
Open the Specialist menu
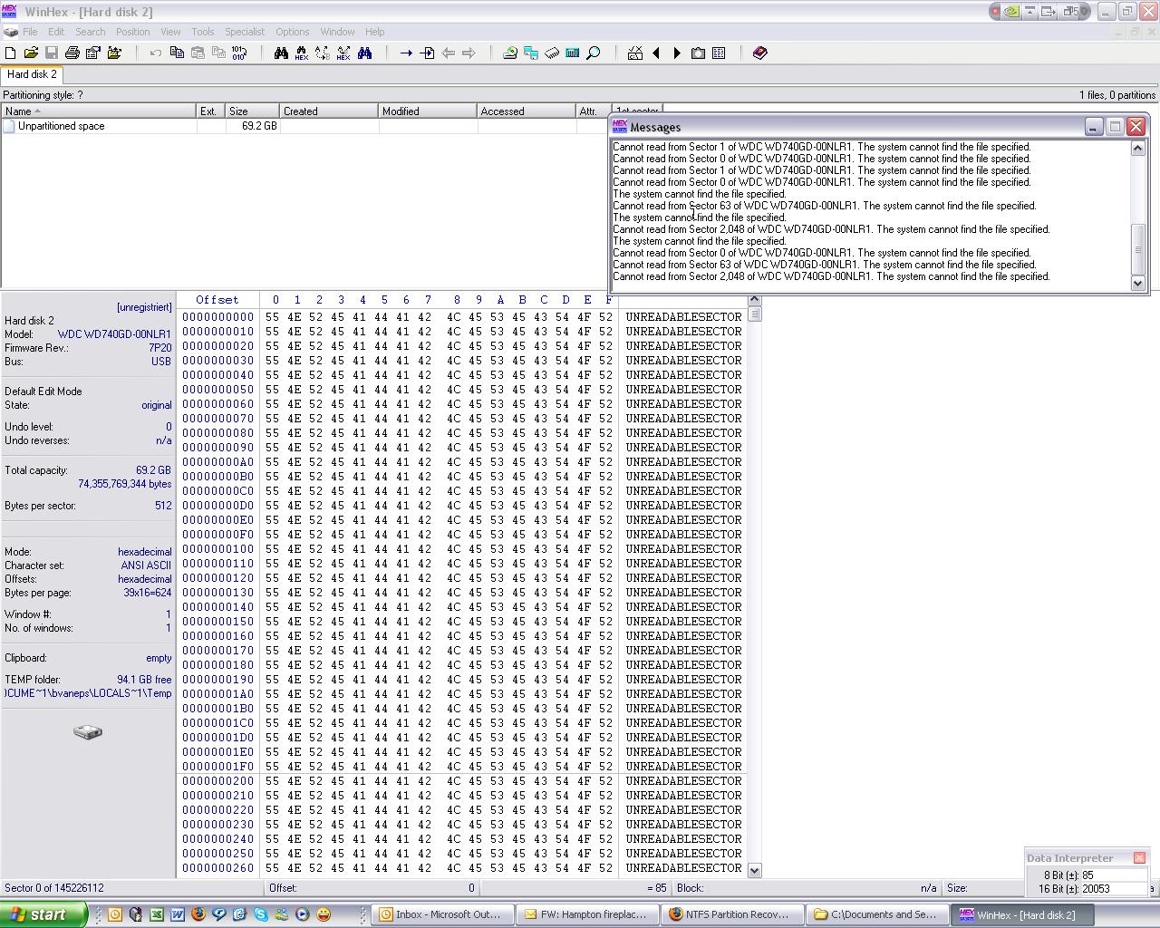click(x=245, y=32)
